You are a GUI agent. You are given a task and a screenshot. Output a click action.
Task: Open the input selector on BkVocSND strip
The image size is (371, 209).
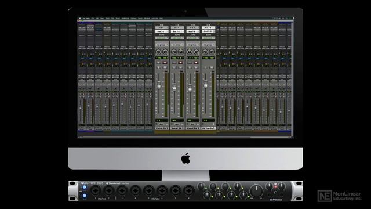209,28
